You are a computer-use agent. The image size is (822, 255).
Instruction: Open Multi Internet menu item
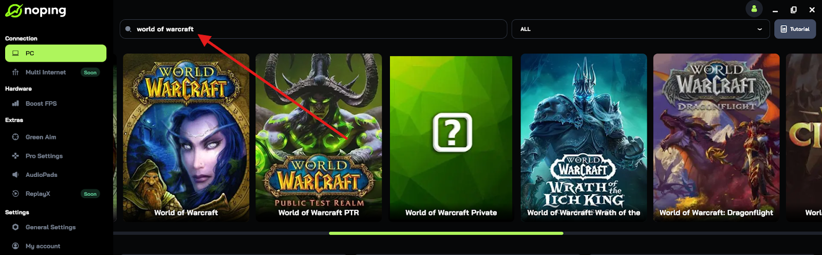55,72
